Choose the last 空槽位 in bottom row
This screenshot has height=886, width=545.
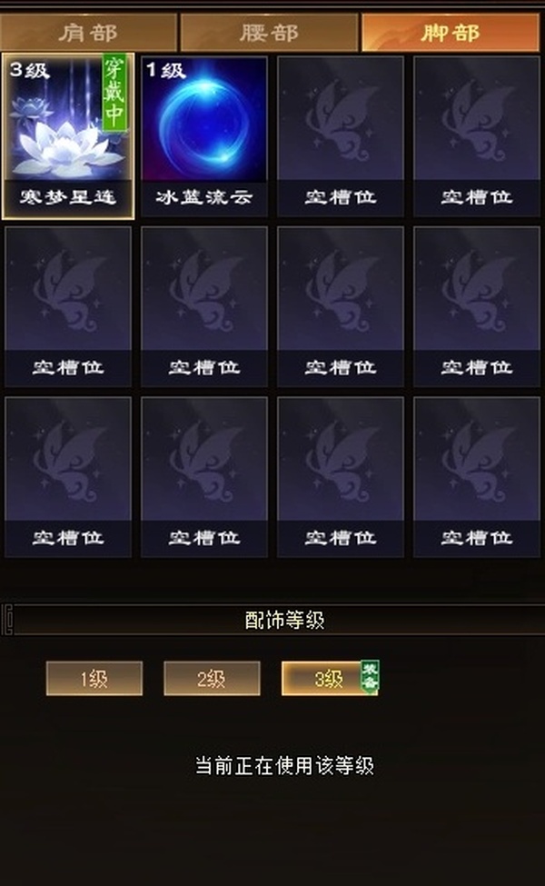click(477, 477)
